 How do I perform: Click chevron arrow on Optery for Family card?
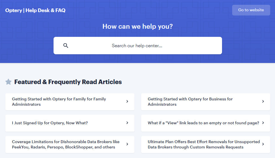point(127,101)
